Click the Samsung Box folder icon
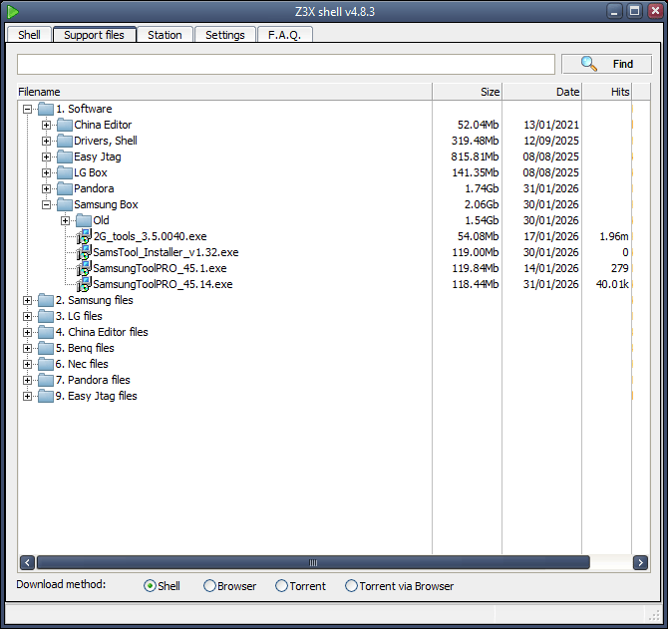Screen dimensions: 668x629 65,204
